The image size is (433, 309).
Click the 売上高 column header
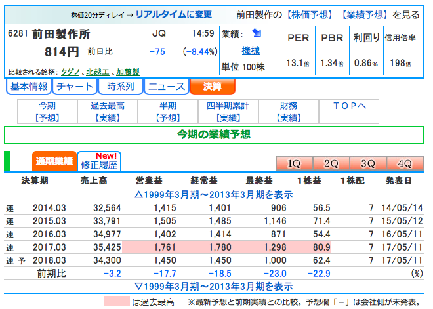click(94, 180)
